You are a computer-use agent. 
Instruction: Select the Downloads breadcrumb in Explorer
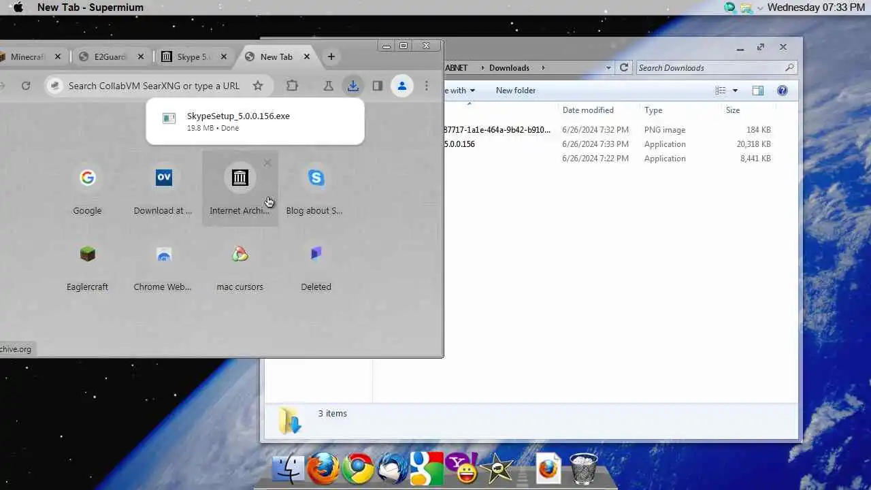[509, 67]
